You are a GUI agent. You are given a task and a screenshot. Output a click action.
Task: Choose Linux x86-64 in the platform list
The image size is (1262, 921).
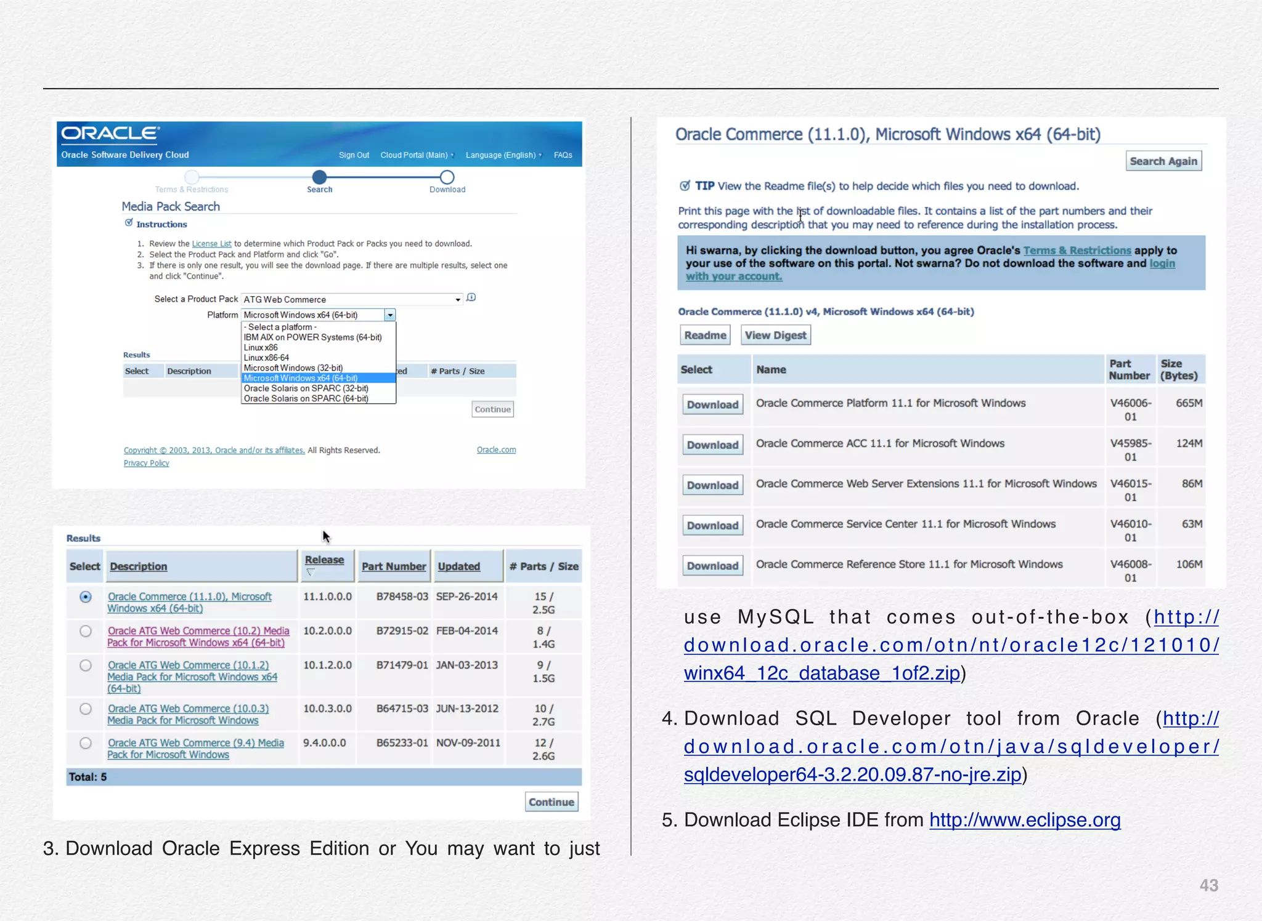point(266,358)
